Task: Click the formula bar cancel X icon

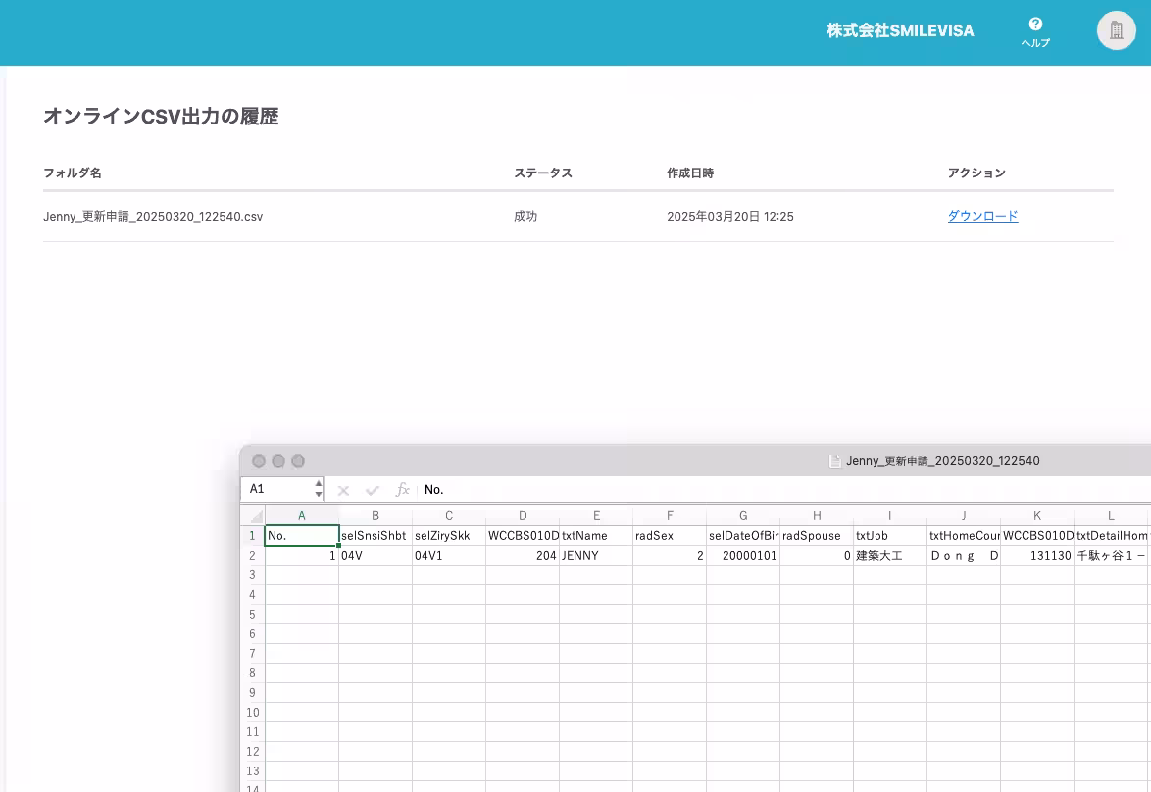Action: (x=343, y=490)
